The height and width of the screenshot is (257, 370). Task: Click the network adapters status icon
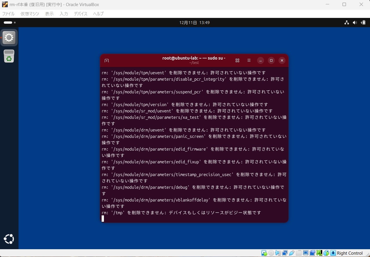coord(285,253)
